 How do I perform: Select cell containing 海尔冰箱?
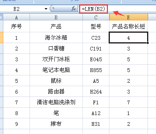(x=56, y=37)
